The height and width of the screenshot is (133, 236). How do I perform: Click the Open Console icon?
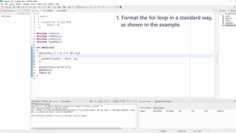[128, 101]
